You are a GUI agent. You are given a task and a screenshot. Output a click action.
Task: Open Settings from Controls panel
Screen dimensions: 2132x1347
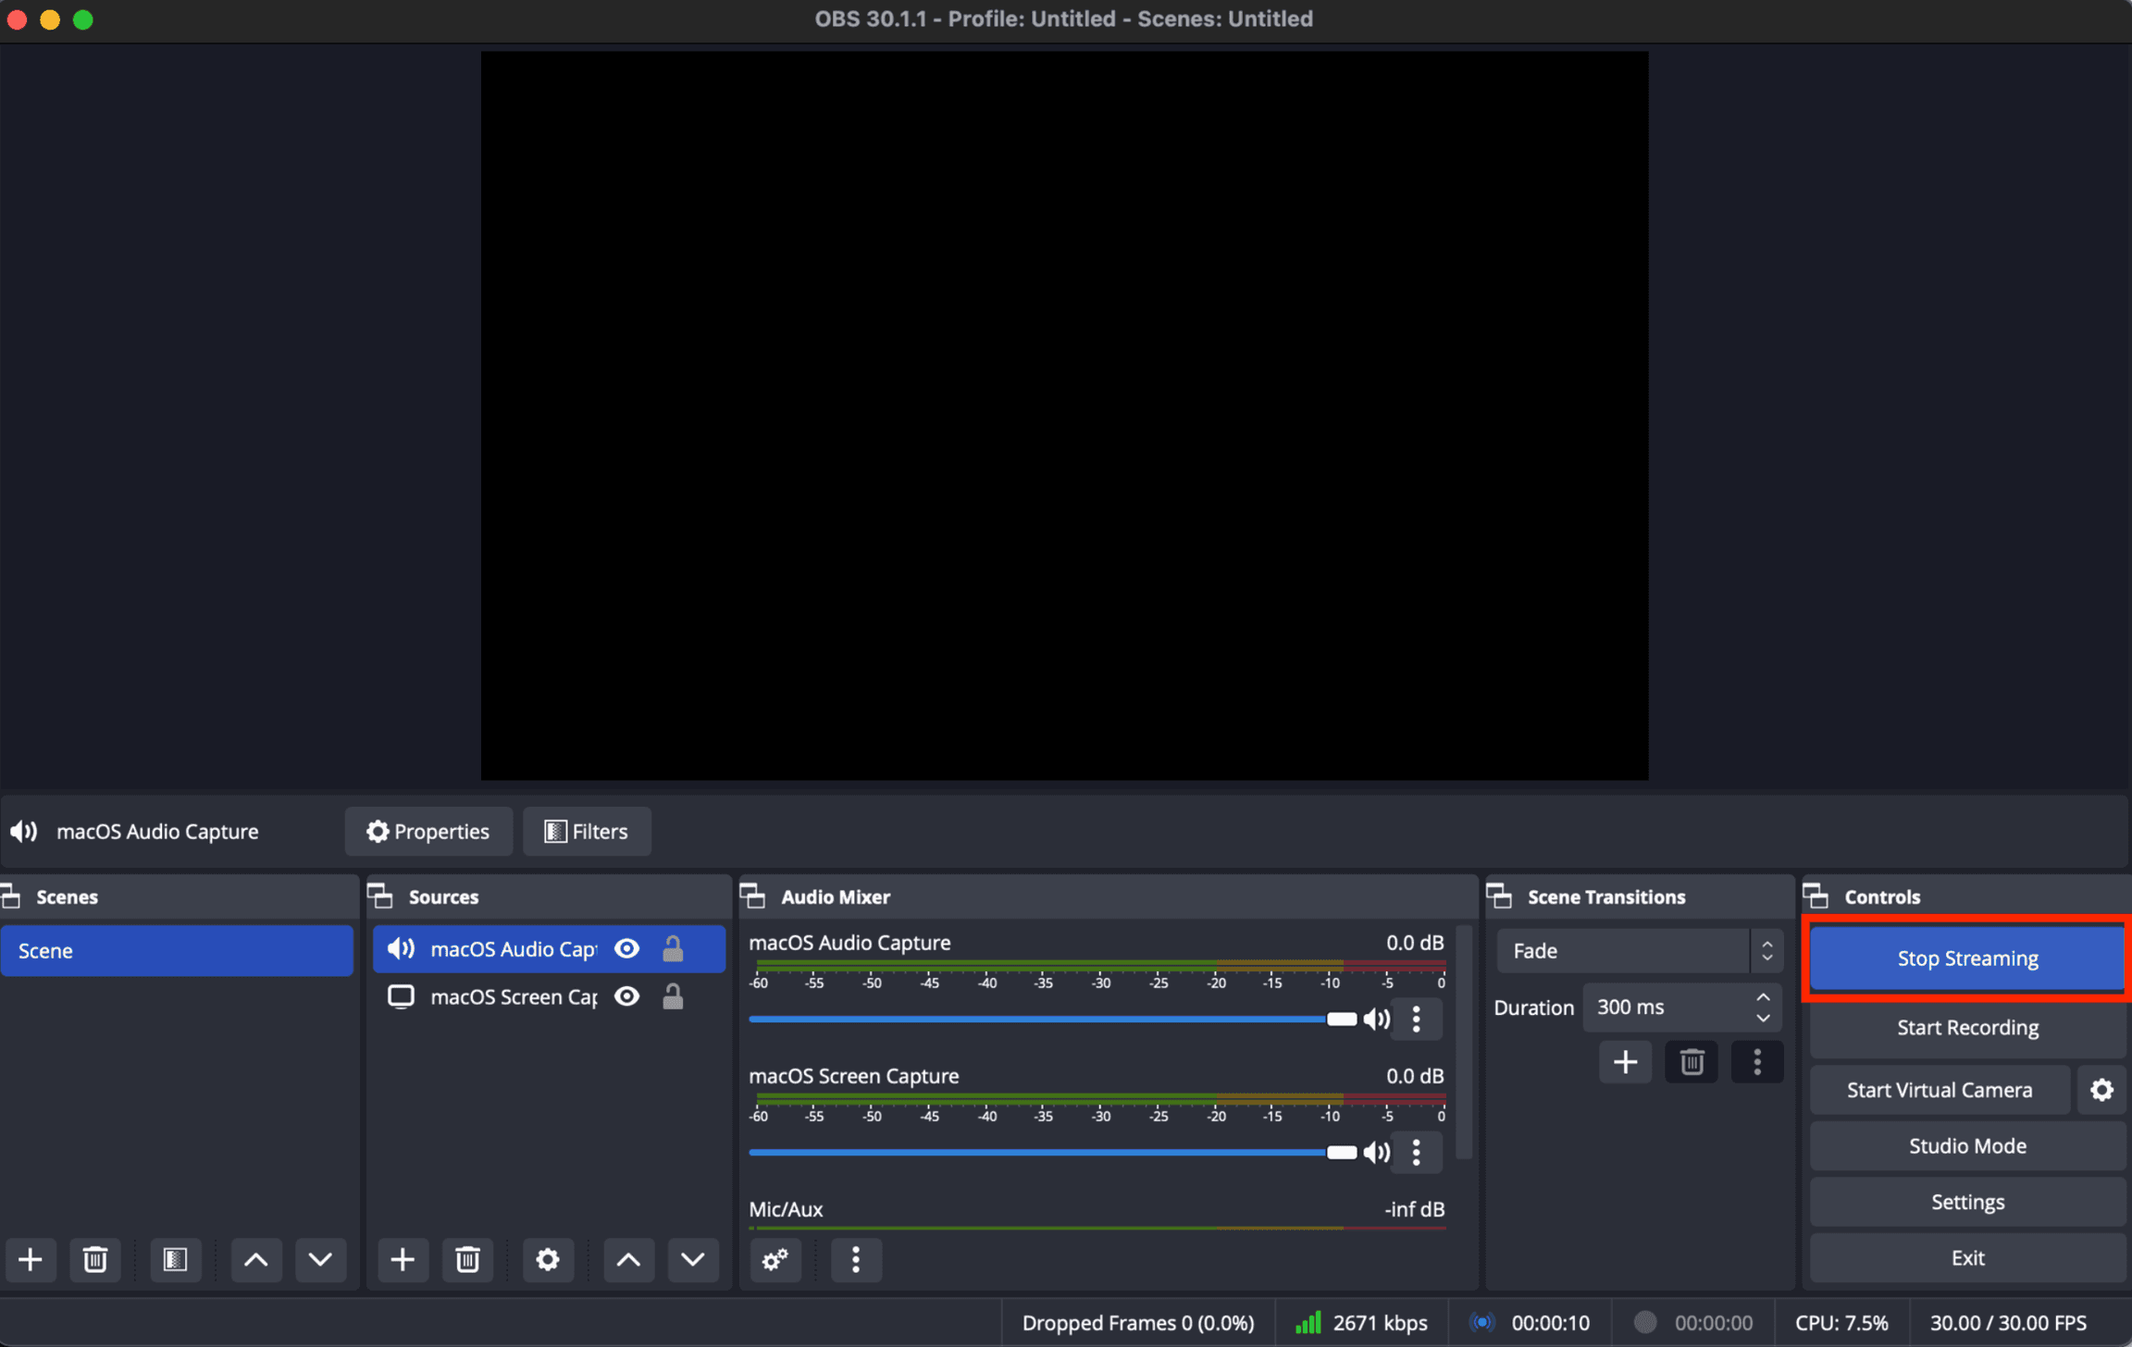coord(1967,1202)
